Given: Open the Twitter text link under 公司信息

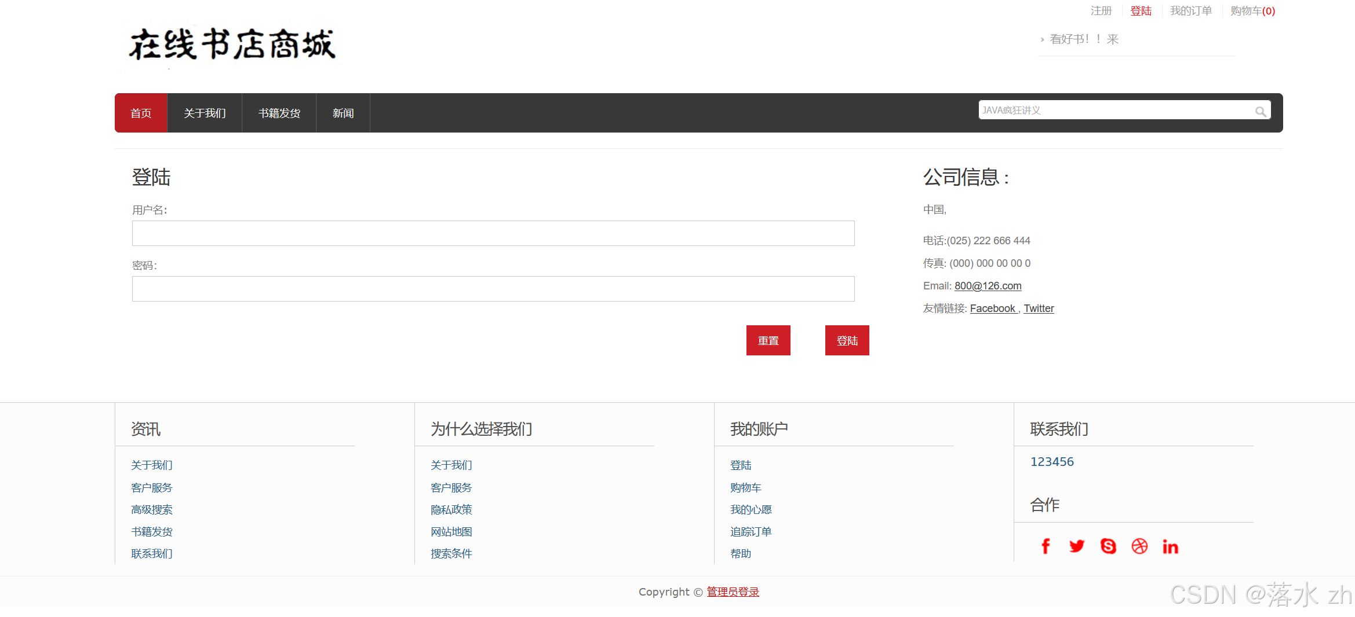Looking at the screenshot, I should point(1039,308).
